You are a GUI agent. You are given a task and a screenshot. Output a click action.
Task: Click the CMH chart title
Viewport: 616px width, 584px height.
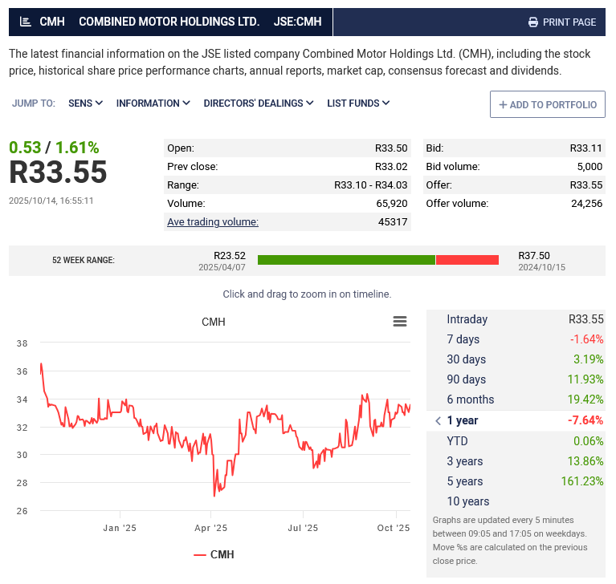point(214,322)
